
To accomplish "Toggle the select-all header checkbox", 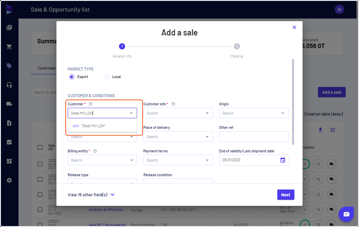I will tap(40, 147).
